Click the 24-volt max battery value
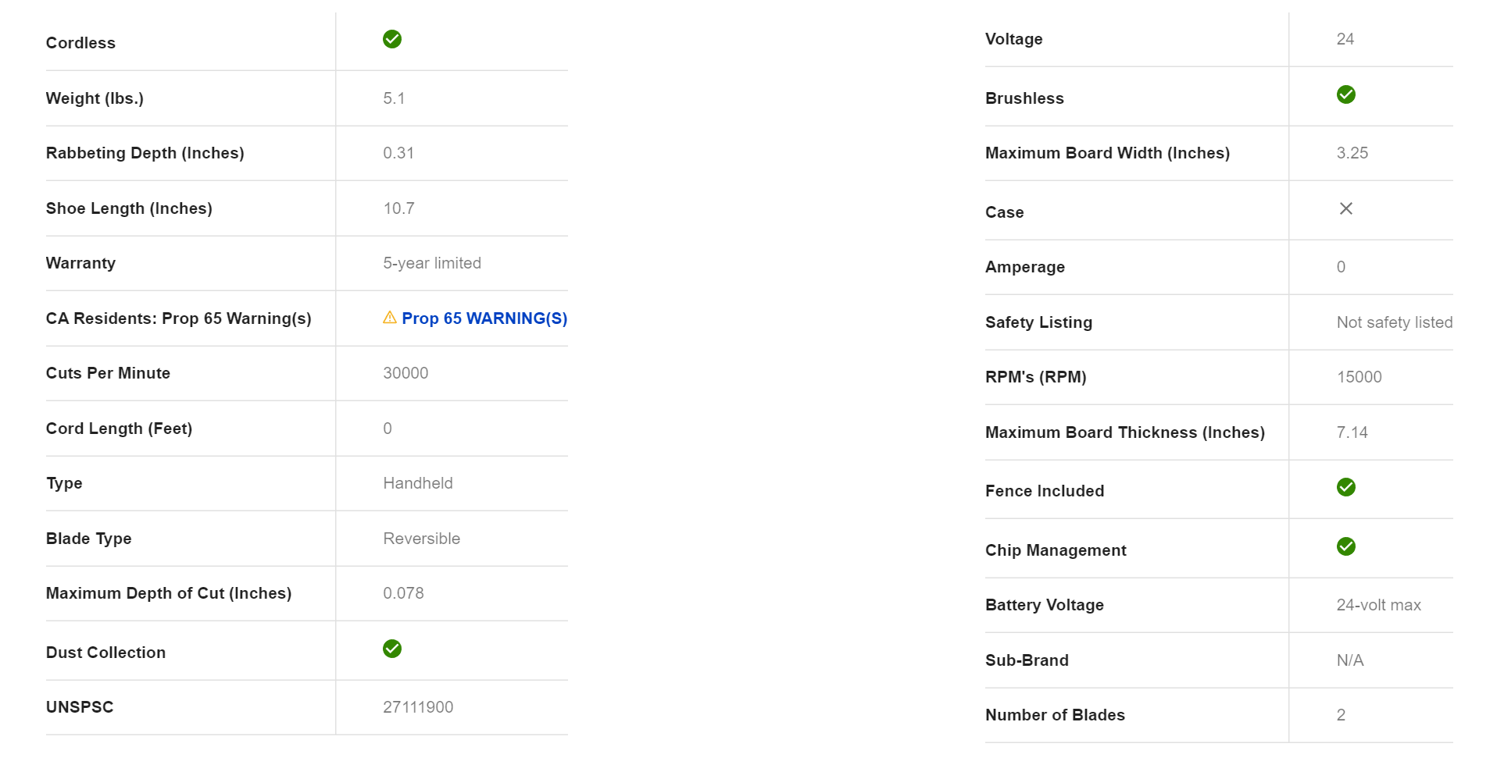 click(1378, 605)
